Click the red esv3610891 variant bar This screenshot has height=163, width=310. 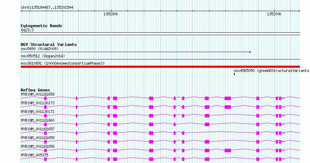(160, 67)
